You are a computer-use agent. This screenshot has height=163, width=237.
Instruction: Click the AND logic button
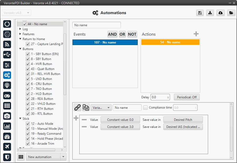[112, 34]
